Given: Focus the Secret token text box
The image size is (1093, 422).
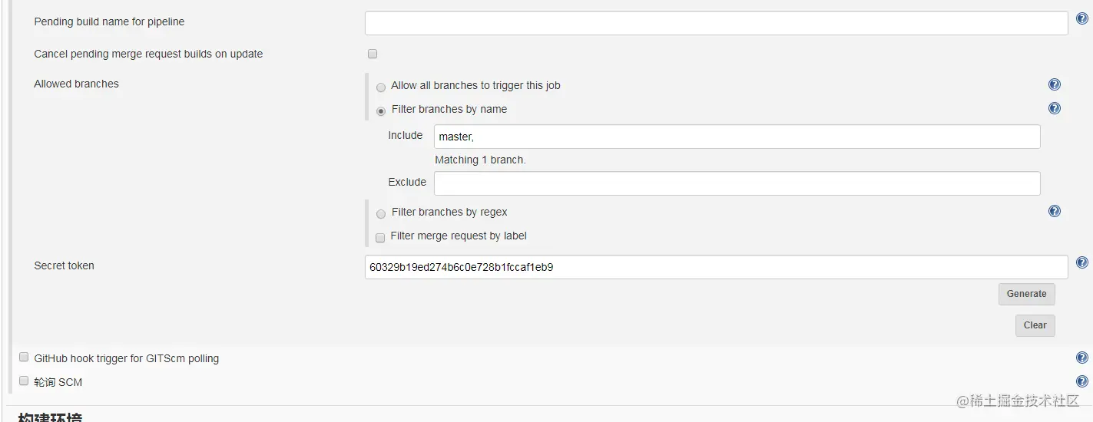Looking at the screenshot, I should [716, 267].
